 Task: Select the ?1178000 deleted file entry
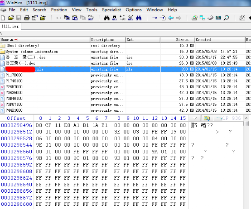(x=125, y=75)
